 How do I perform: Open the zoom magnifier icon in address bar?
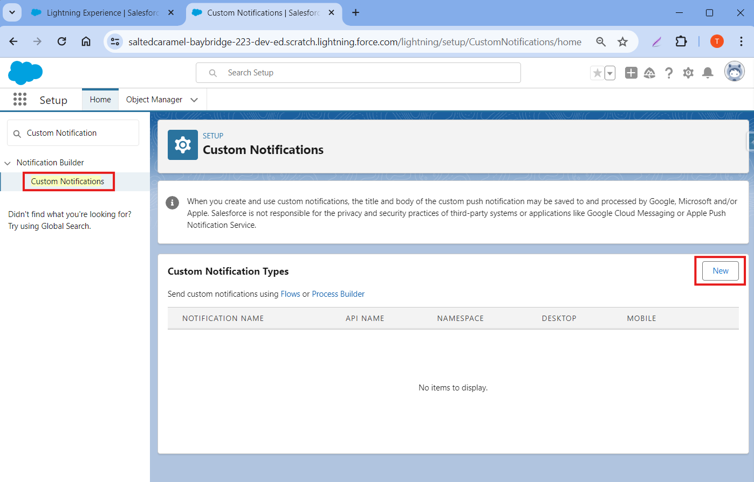click(601, 41)
